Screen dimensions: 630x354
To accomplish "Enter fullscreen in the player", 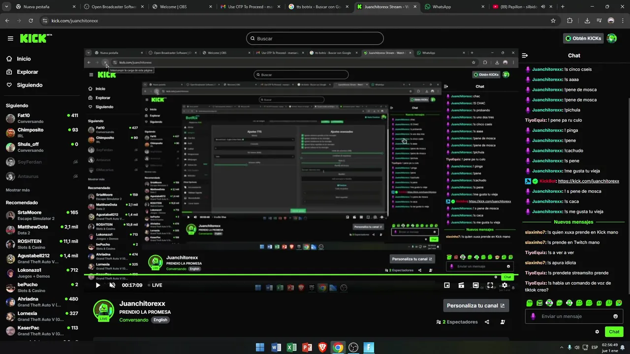I will [490, 285].
